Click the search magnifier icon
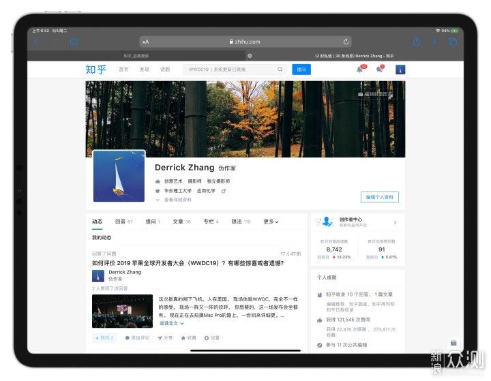This screenshot has width=491, height=381. [x=280, y=70]
